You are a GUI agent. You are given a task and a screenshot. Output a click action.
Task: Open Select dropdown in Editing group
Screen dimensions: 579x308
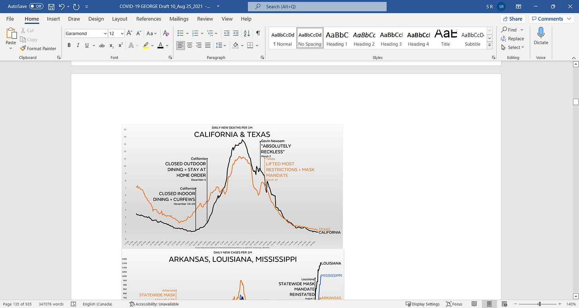(513, 47)
